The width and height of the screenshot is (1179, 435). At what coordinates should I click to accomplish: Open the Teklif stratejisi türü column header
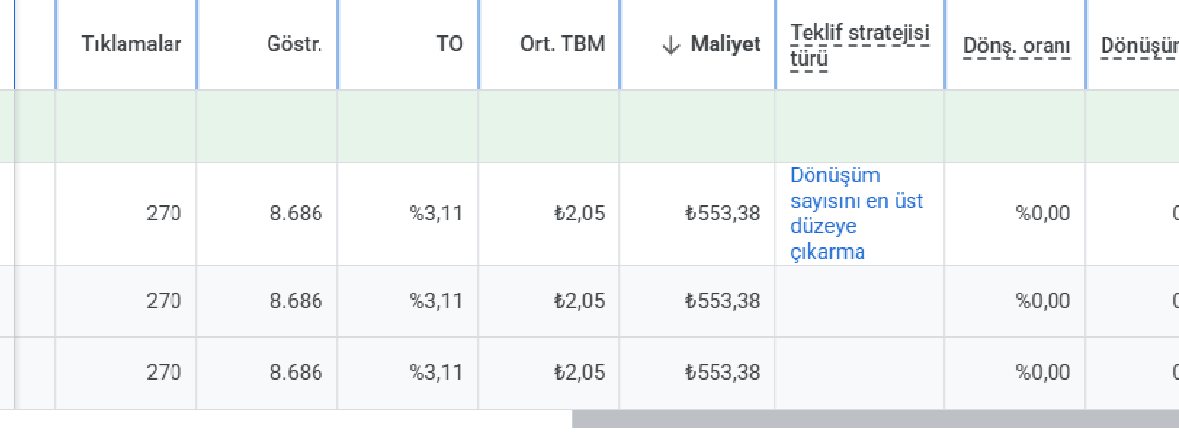coord(860,45)
